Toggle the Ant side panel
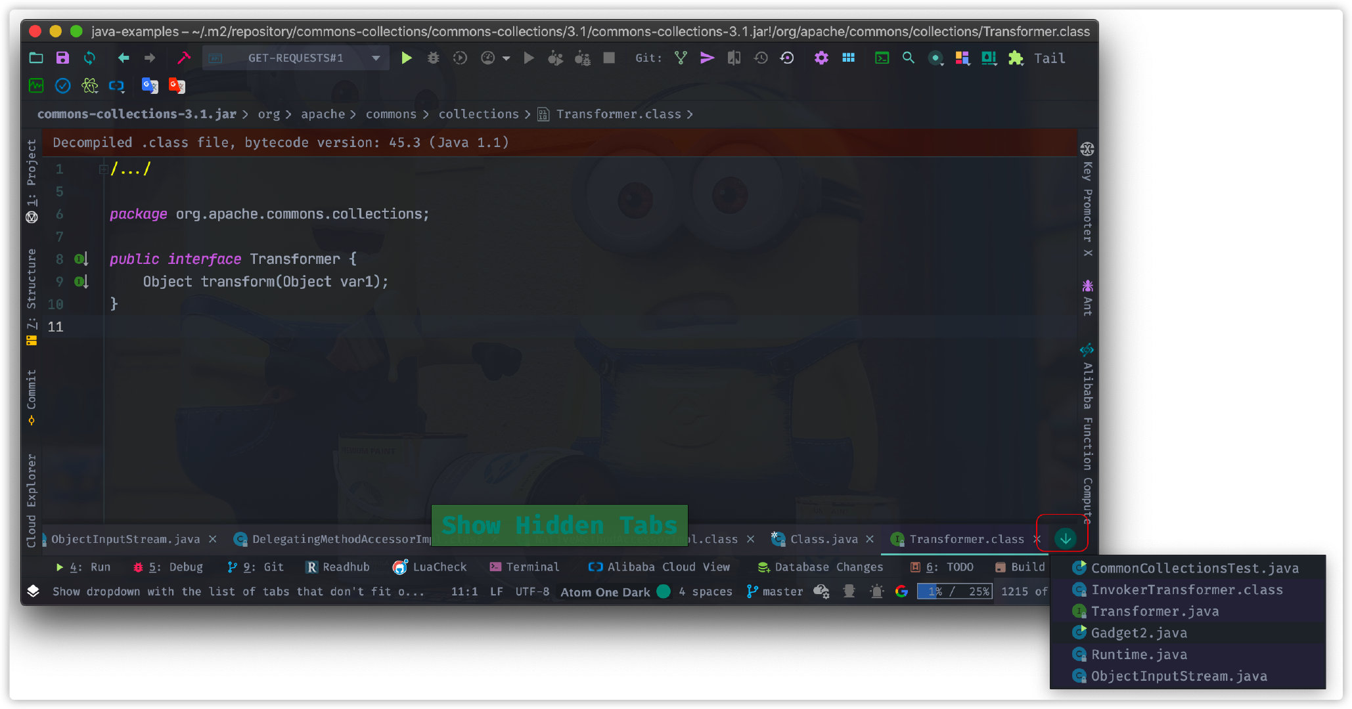 (x=1087, y=299)
